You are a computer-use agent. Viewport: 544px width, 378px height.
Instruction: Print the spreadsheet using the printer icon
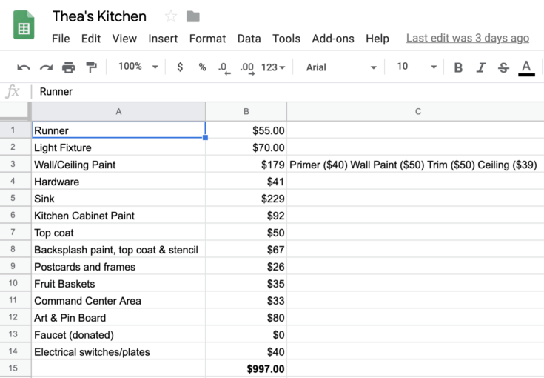[69, 67]
